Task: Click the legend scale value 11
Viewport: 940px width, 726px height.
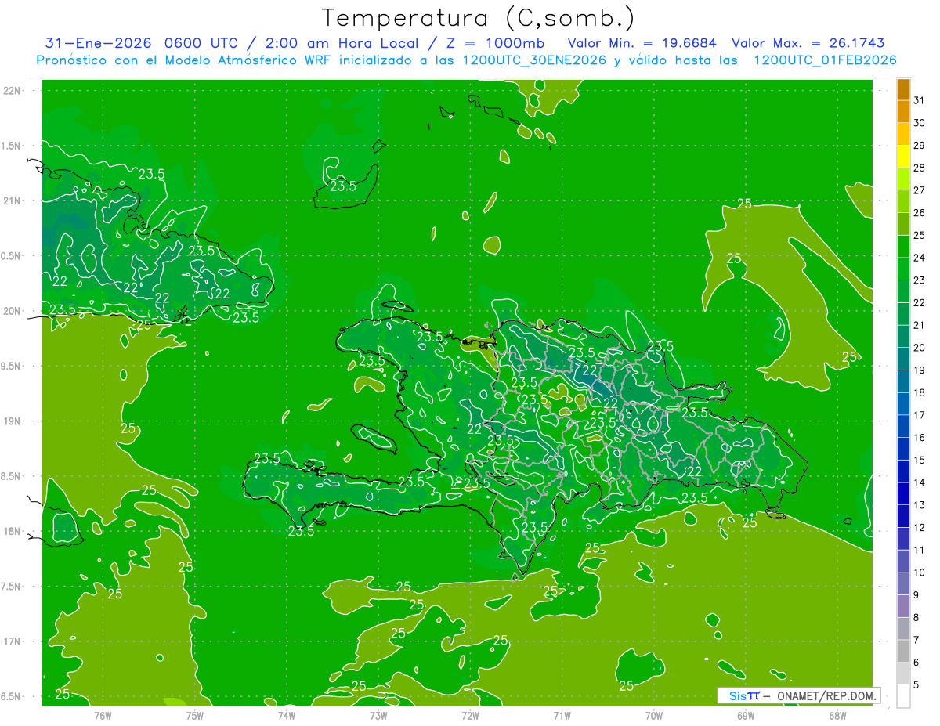Action: 919,550
